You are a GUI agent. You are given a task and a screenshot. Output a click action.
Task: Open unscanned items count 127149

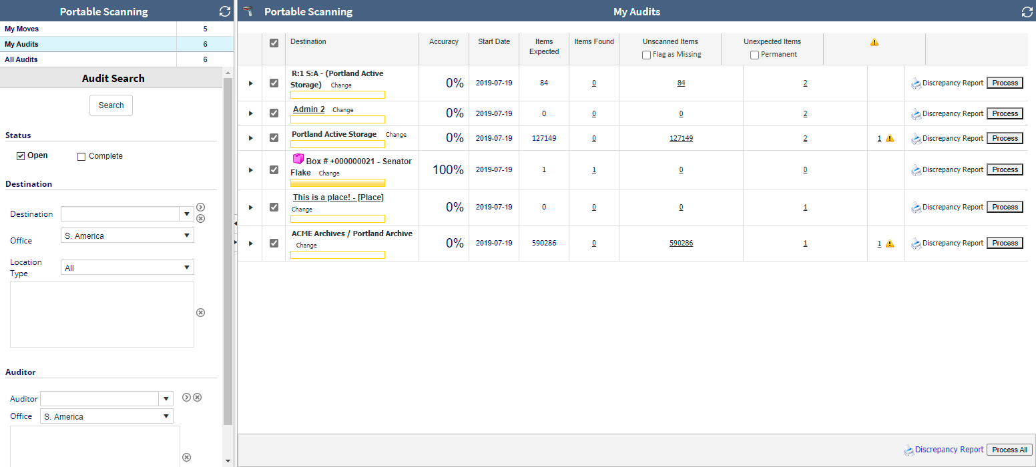tap(681, 138)
